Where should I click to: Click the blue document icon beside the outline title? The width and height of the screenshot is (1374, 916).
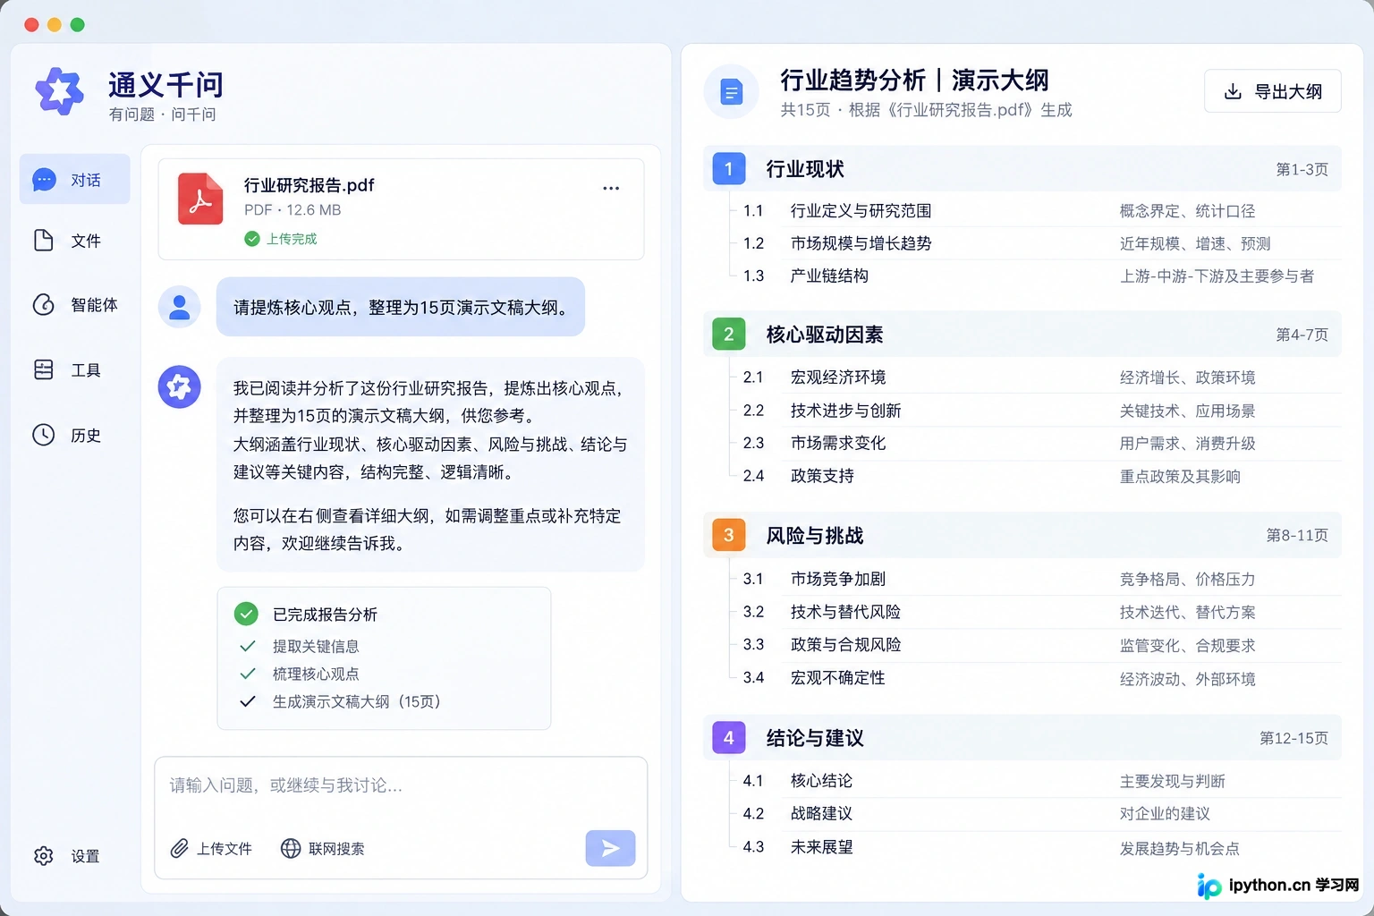click(x=732, y=91)
